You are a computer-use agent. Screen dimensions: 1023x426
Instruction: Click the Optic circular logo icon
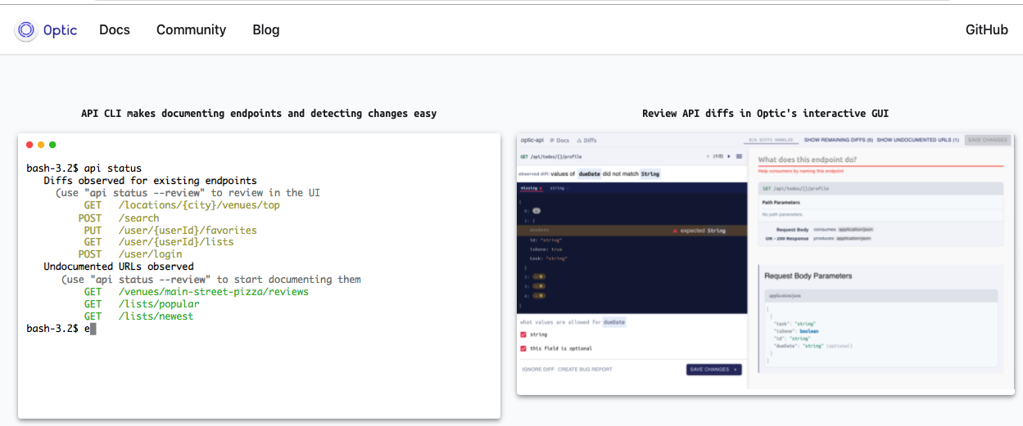coord(26,30)
